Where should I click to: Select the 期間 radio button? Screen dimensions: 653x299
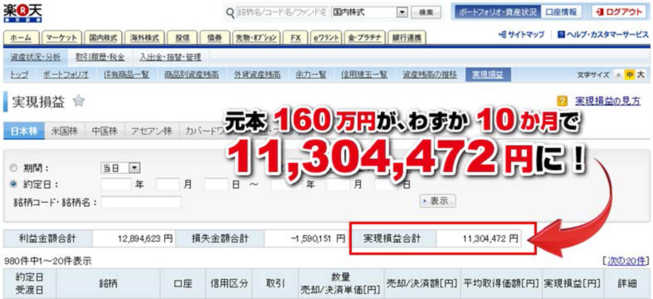coord(14,168)
